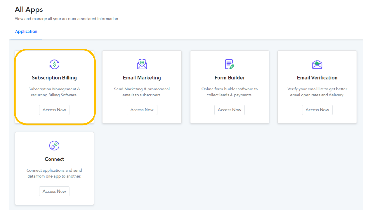Click the Email Verification heading

[x=317, y=78]
